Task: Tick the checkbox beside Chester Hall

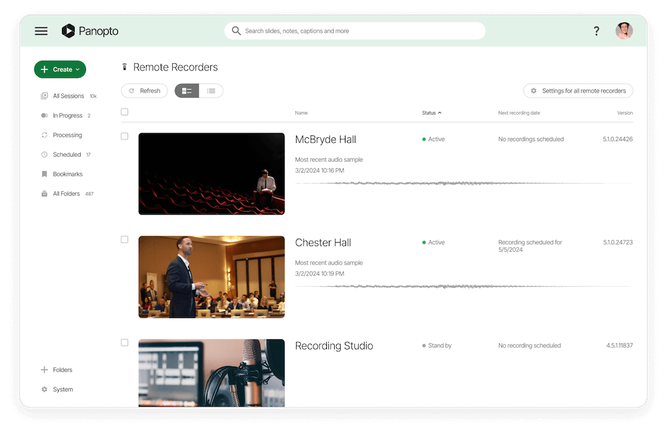Action: pyautogui.click(x=124, y=239)
